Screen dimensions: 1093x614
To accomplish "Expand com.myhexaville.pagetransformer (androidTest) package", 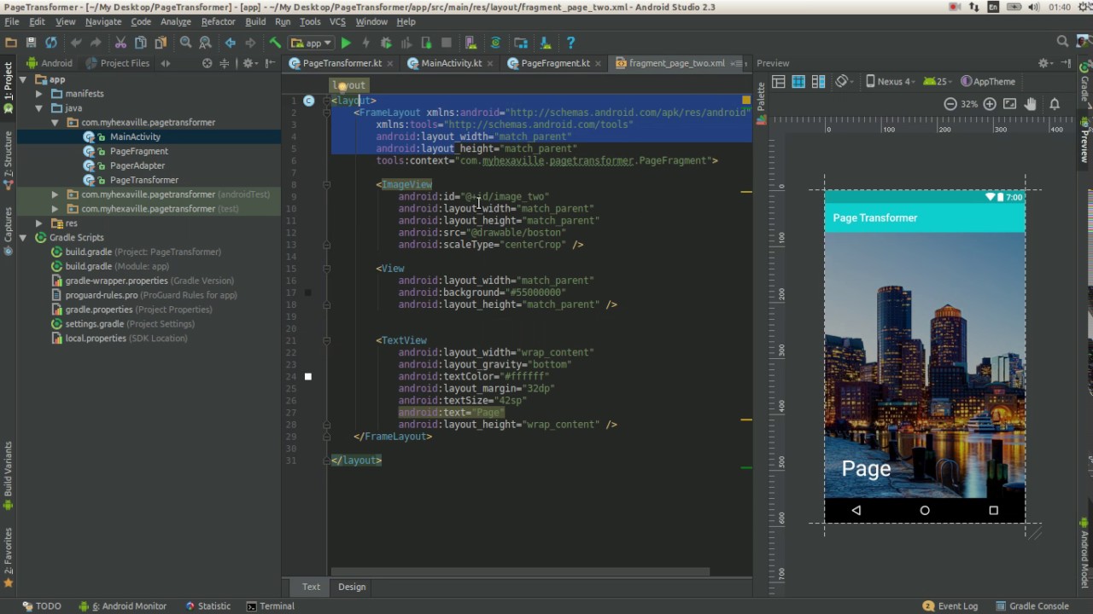I will 56,194.
